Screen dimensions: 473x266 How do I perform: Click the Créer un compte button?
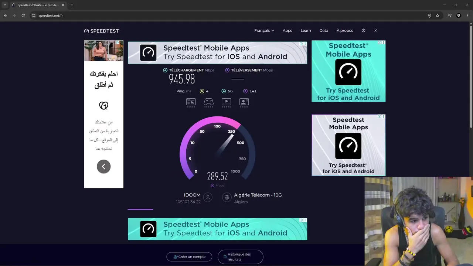[189, 257]
